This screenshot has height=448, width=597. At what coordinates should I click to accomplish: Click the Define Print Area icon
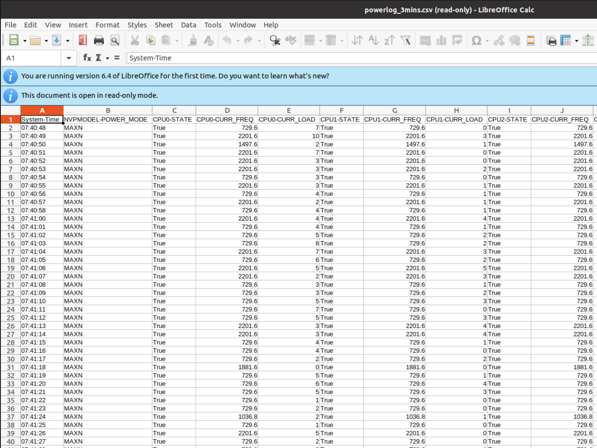tap(551, 40)
